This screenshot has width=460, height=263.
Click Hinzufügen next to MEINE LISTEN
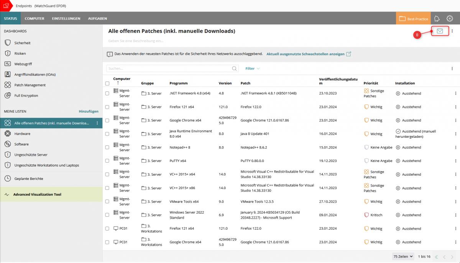(x=88, y=111)
